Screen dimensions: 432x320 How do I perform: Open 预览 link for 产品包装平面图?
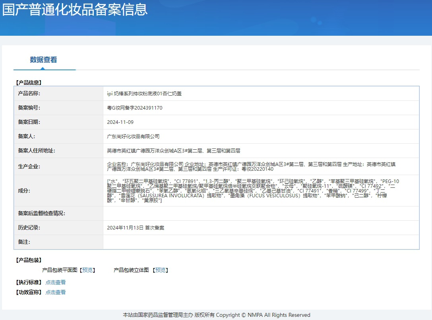[x=87, y=270]
